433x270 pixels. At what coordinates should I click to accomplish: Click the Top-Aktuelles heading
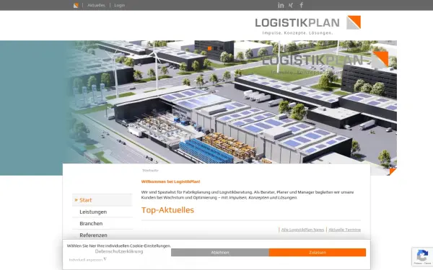[x=167, y=210]
